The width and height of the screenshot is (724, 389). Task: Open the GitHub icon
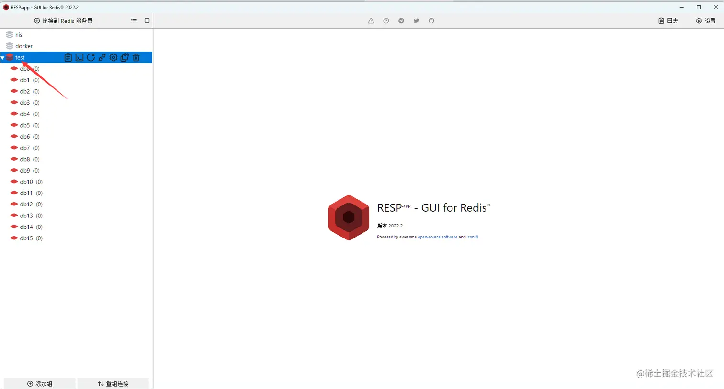pyautogui.click(x=431, y=21)
